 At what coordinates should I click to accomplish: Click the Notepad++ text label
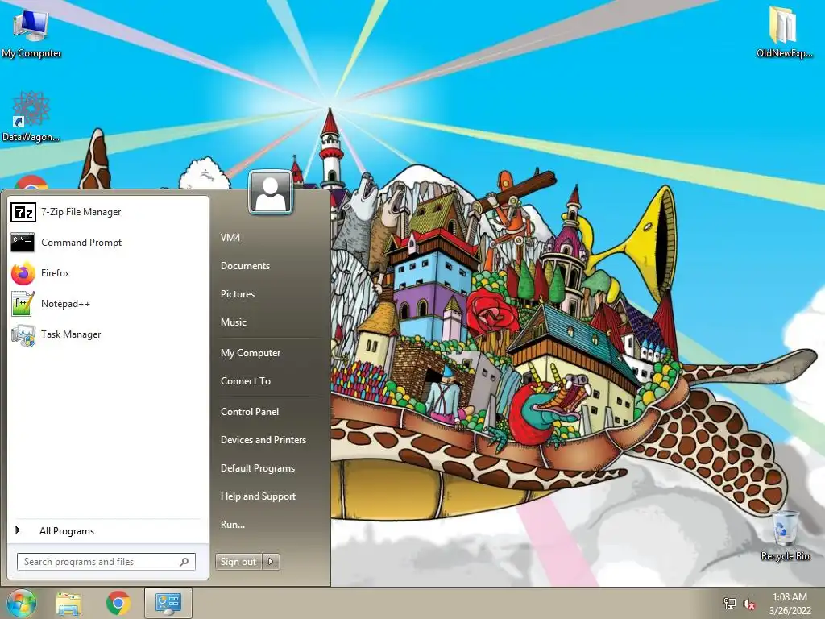tap(66, 304)
